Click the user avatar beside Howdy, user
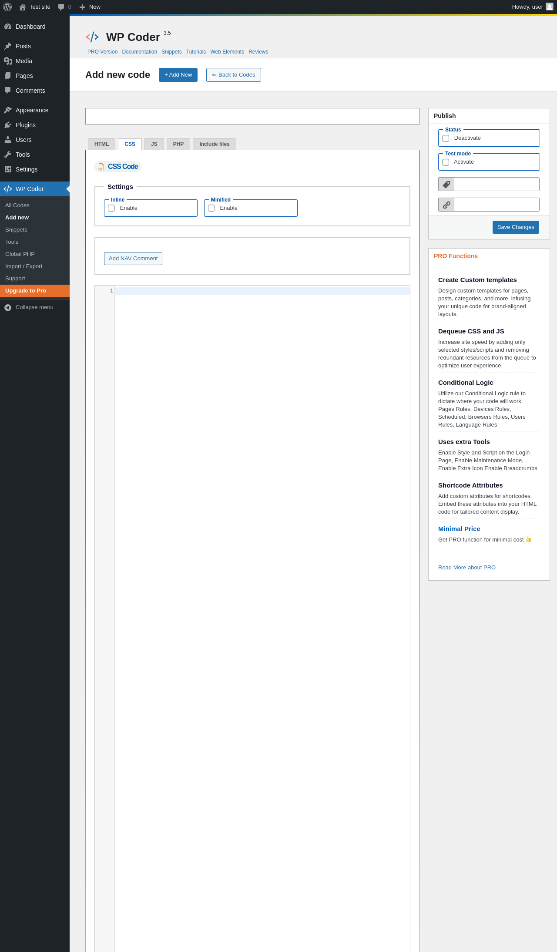 [x=550, y=7]
